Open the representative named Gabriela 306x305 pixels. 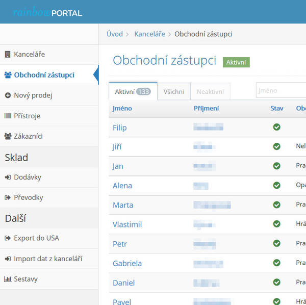pos(127,263)
